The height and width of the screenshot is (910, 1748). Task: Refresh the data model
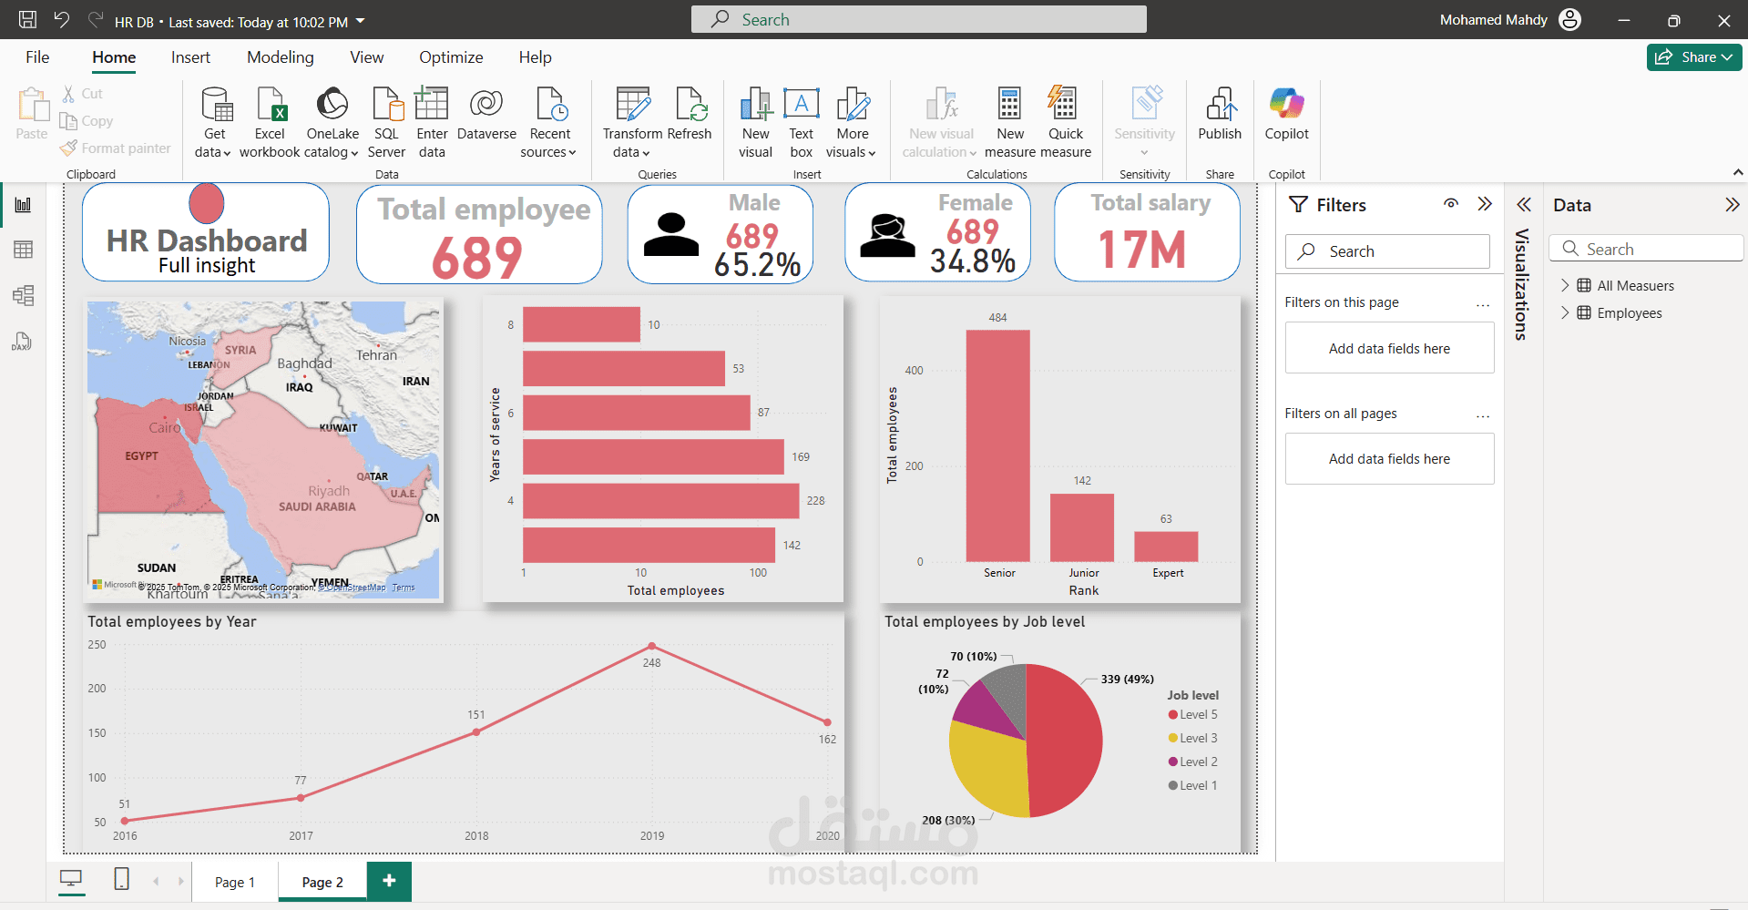coord(690,115)
